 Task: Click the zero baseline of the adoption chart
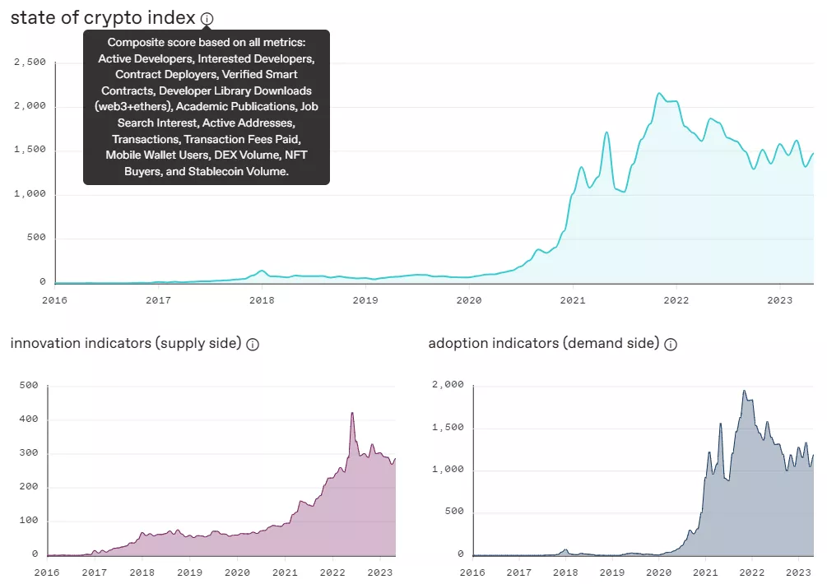(576, 554)
